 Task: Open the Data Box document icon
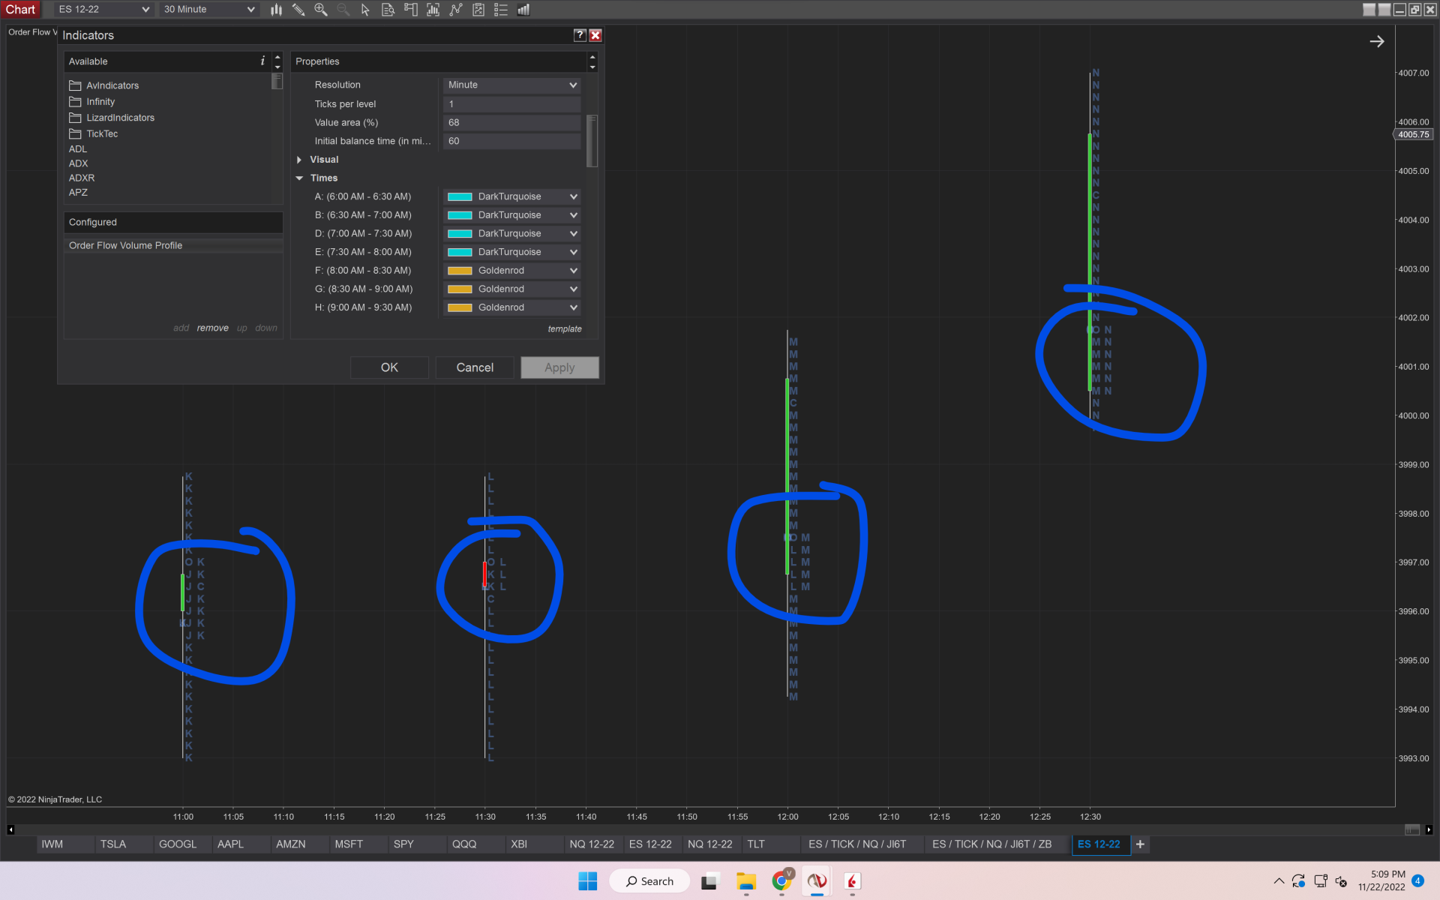388,10
